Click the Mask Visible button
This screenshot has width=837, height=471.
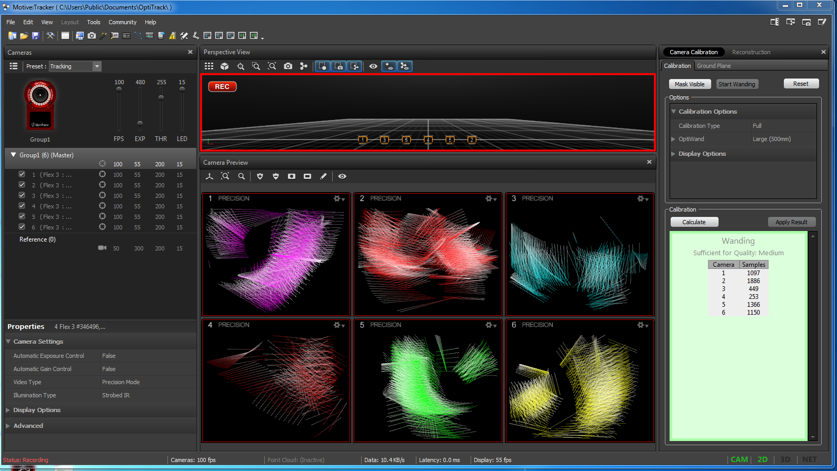coord(690,84)
